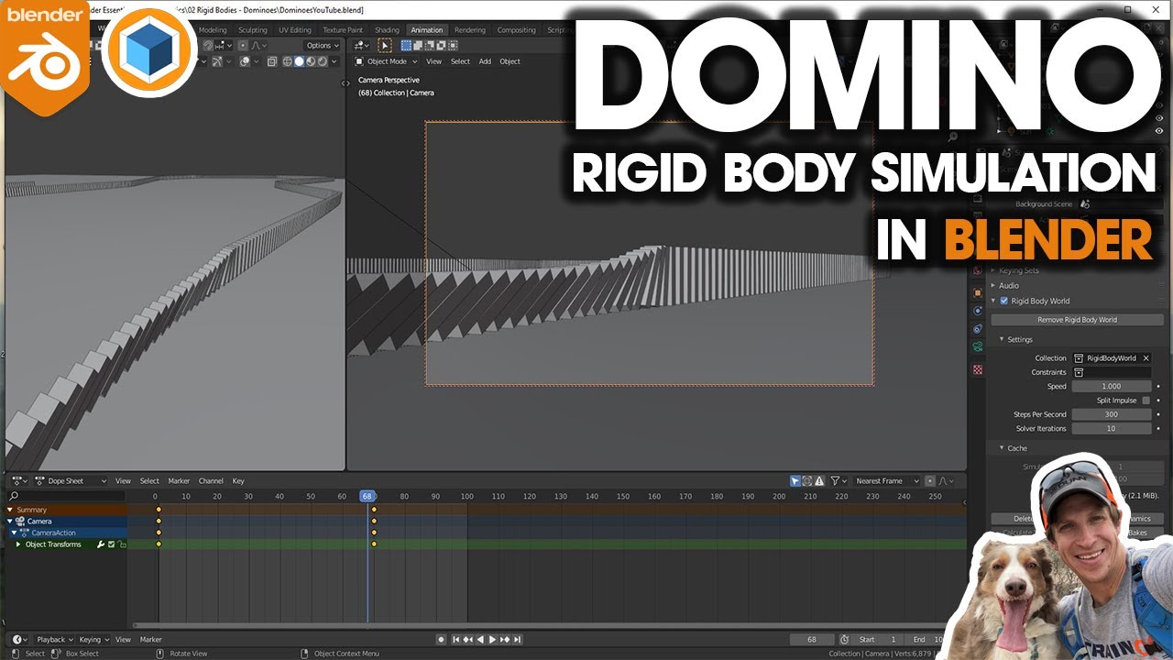Select the tweak select tool icon
This screenshot has height=660, width=1173.
[385, 45]
